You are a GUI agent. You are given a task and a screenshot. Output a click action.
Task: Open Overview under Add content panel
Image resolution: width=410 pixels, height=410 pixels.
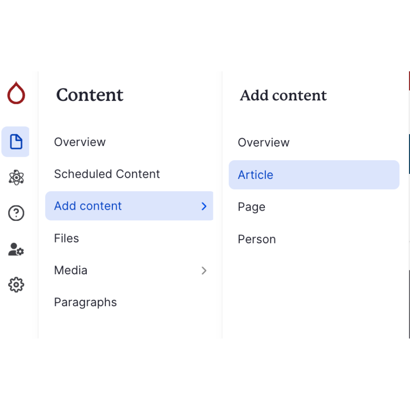[x=264, y=143]
